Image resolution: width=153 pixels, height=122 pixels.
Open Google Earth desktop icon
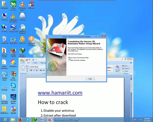click(x=13, y=28)
